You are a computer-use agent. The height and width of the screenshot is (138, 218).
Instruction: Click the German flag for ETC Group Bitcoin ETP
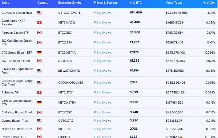pos(39,53)
